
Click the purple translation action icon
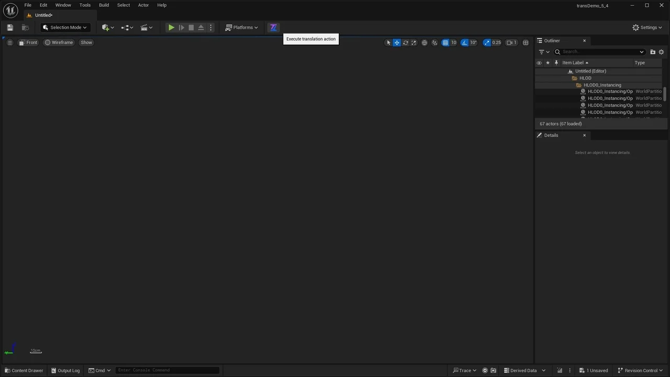tap(273, 27)
